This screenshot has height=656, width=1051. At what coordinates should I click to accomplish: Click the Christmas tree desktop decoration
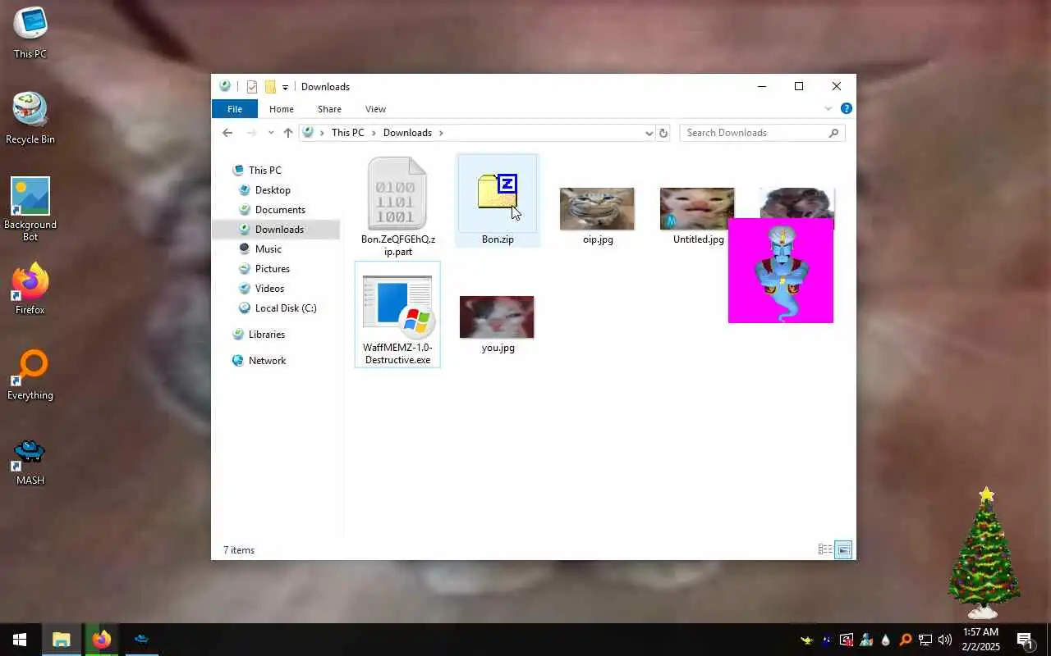coord(984,553)
